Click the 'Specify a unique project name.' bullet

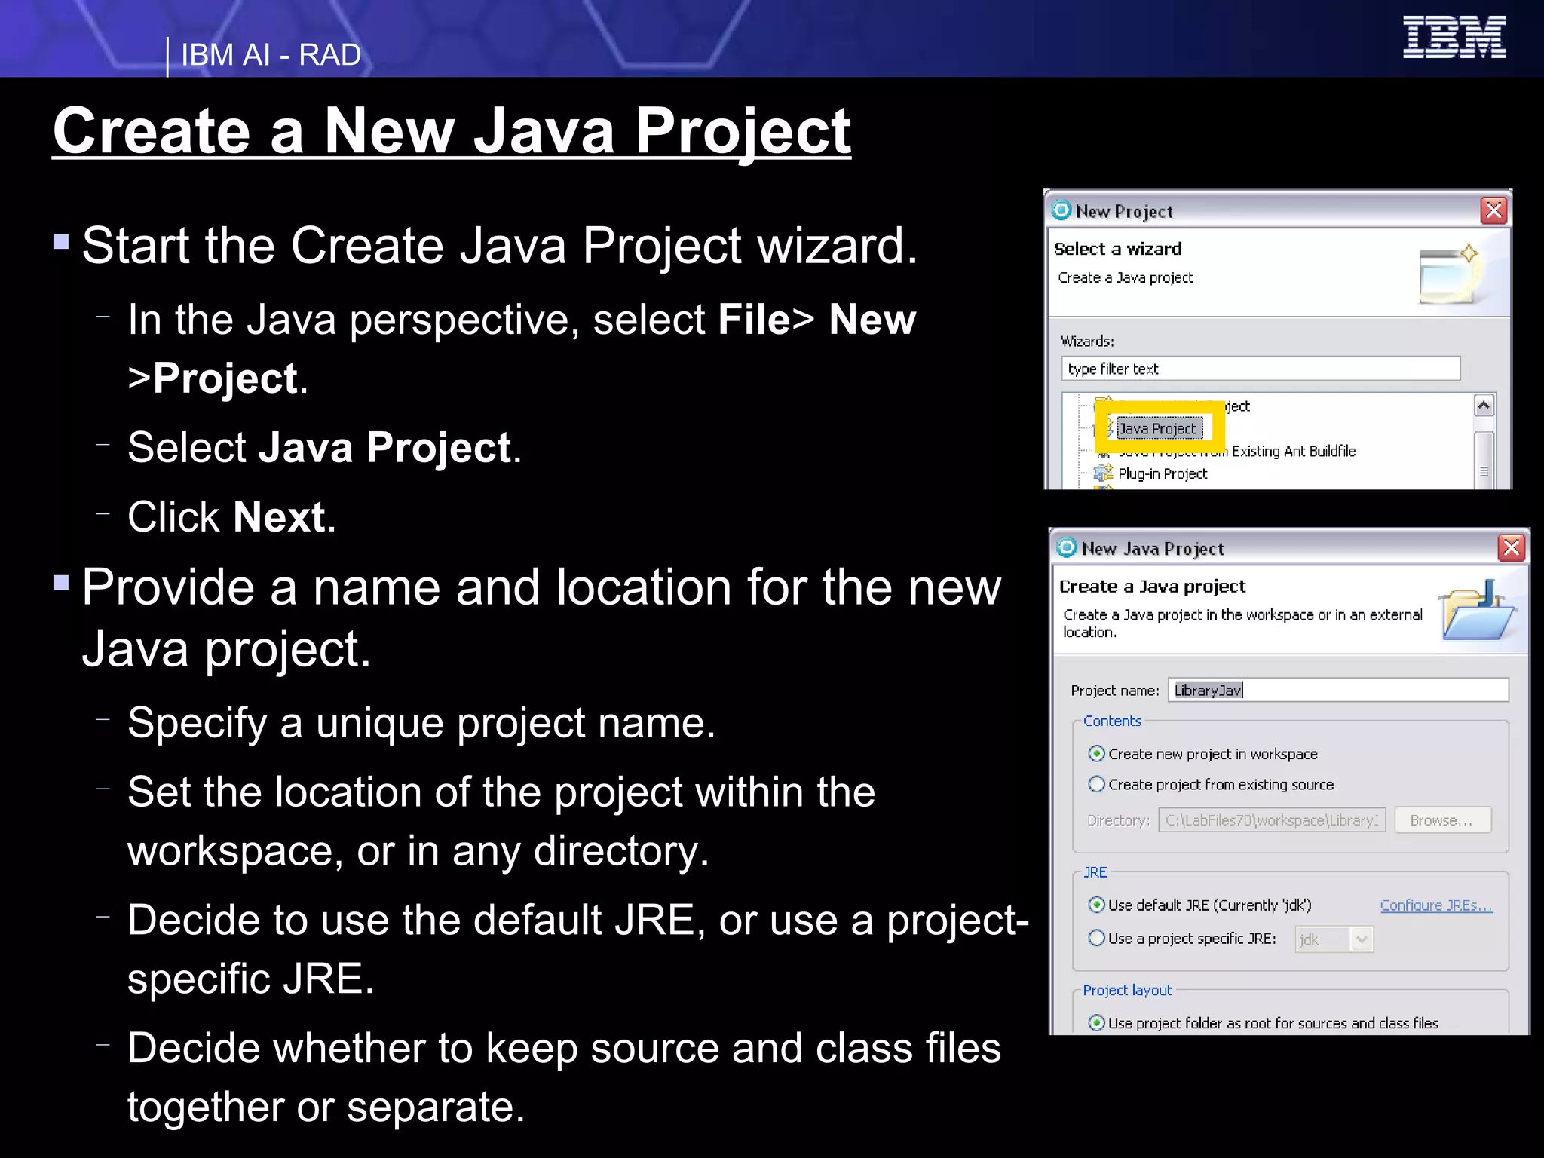coord(421,723)
